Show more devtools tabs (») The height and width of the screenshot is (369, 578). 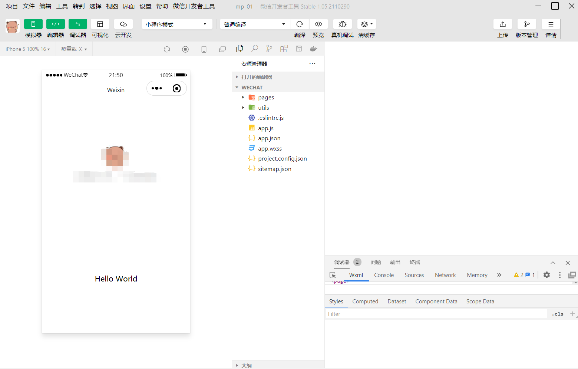pos(499,275)
